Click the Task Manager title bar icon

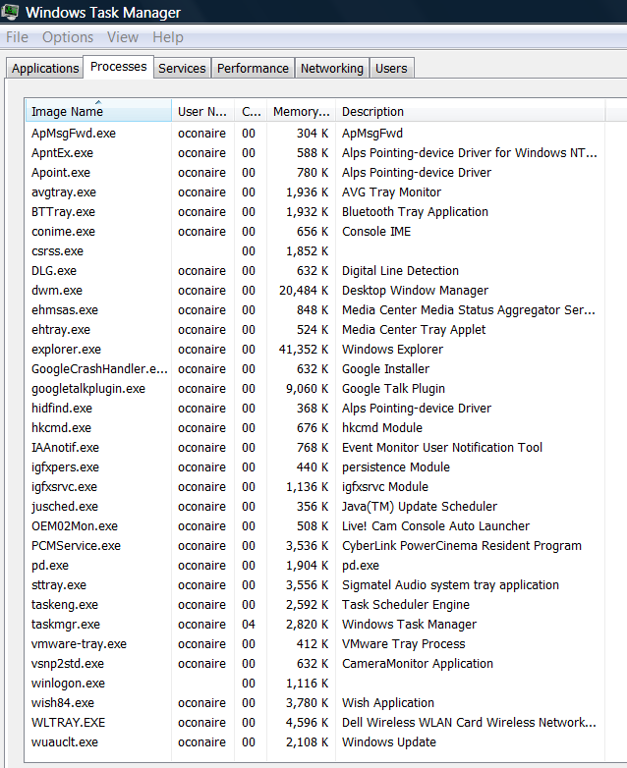pos(9,11)
